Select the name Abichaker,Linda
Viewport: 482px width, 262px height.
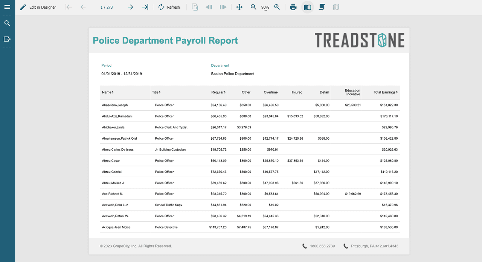click(x=113, y=127)
